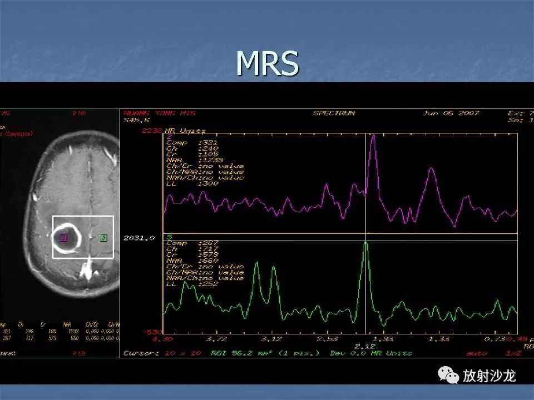Image resolution: width=534 pixels, height=400 pixels.
Task: Click the '2031.0' mid-axis value
Action: [139, 238]
